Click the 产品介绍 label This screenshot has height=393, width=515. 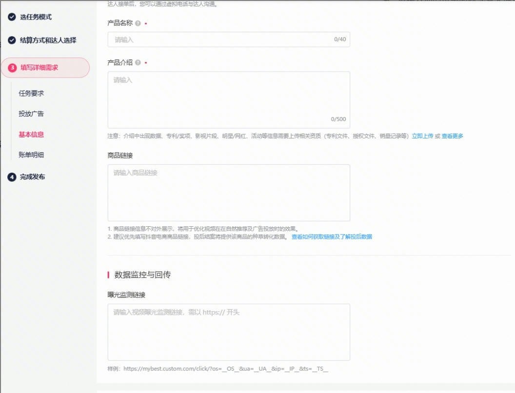[120, 62]
